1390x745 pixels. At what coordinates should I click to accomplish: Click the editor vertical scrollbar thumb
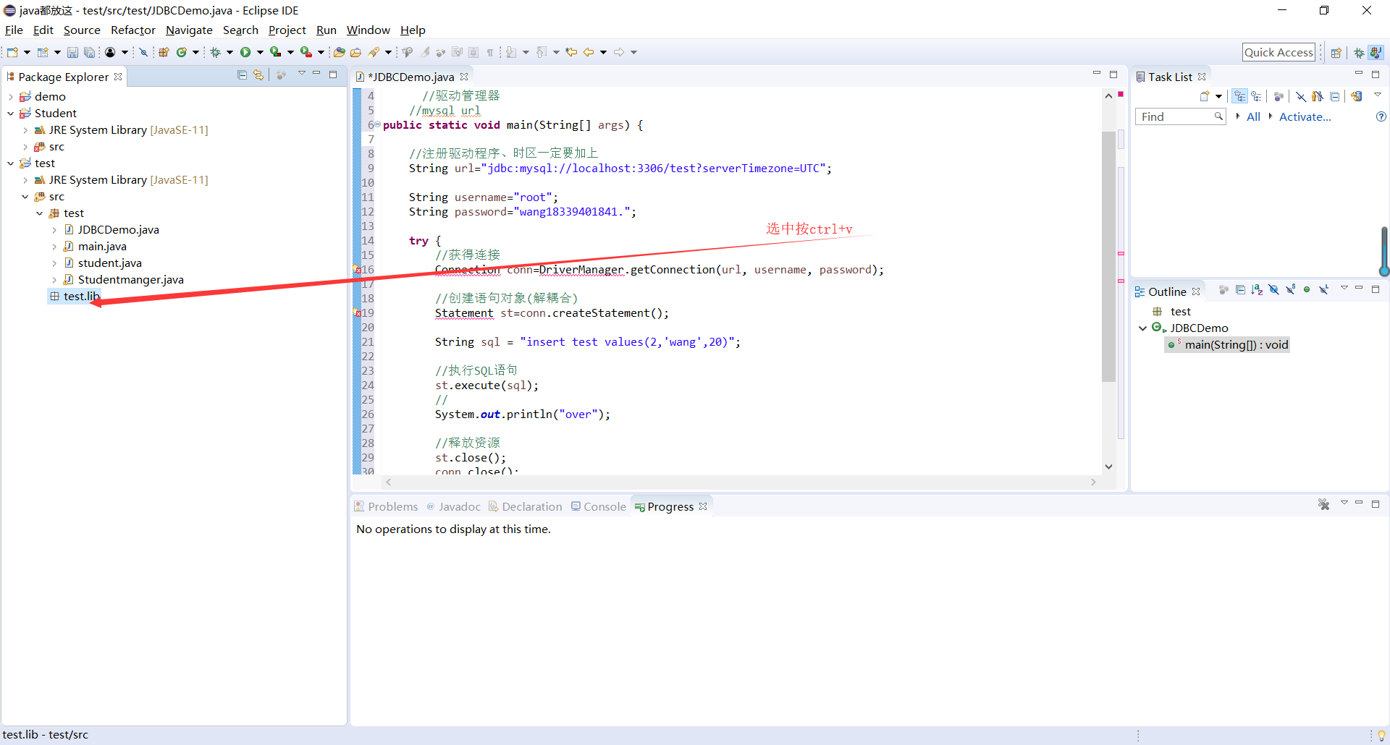pyautogui.click(x=1108, y=257)
